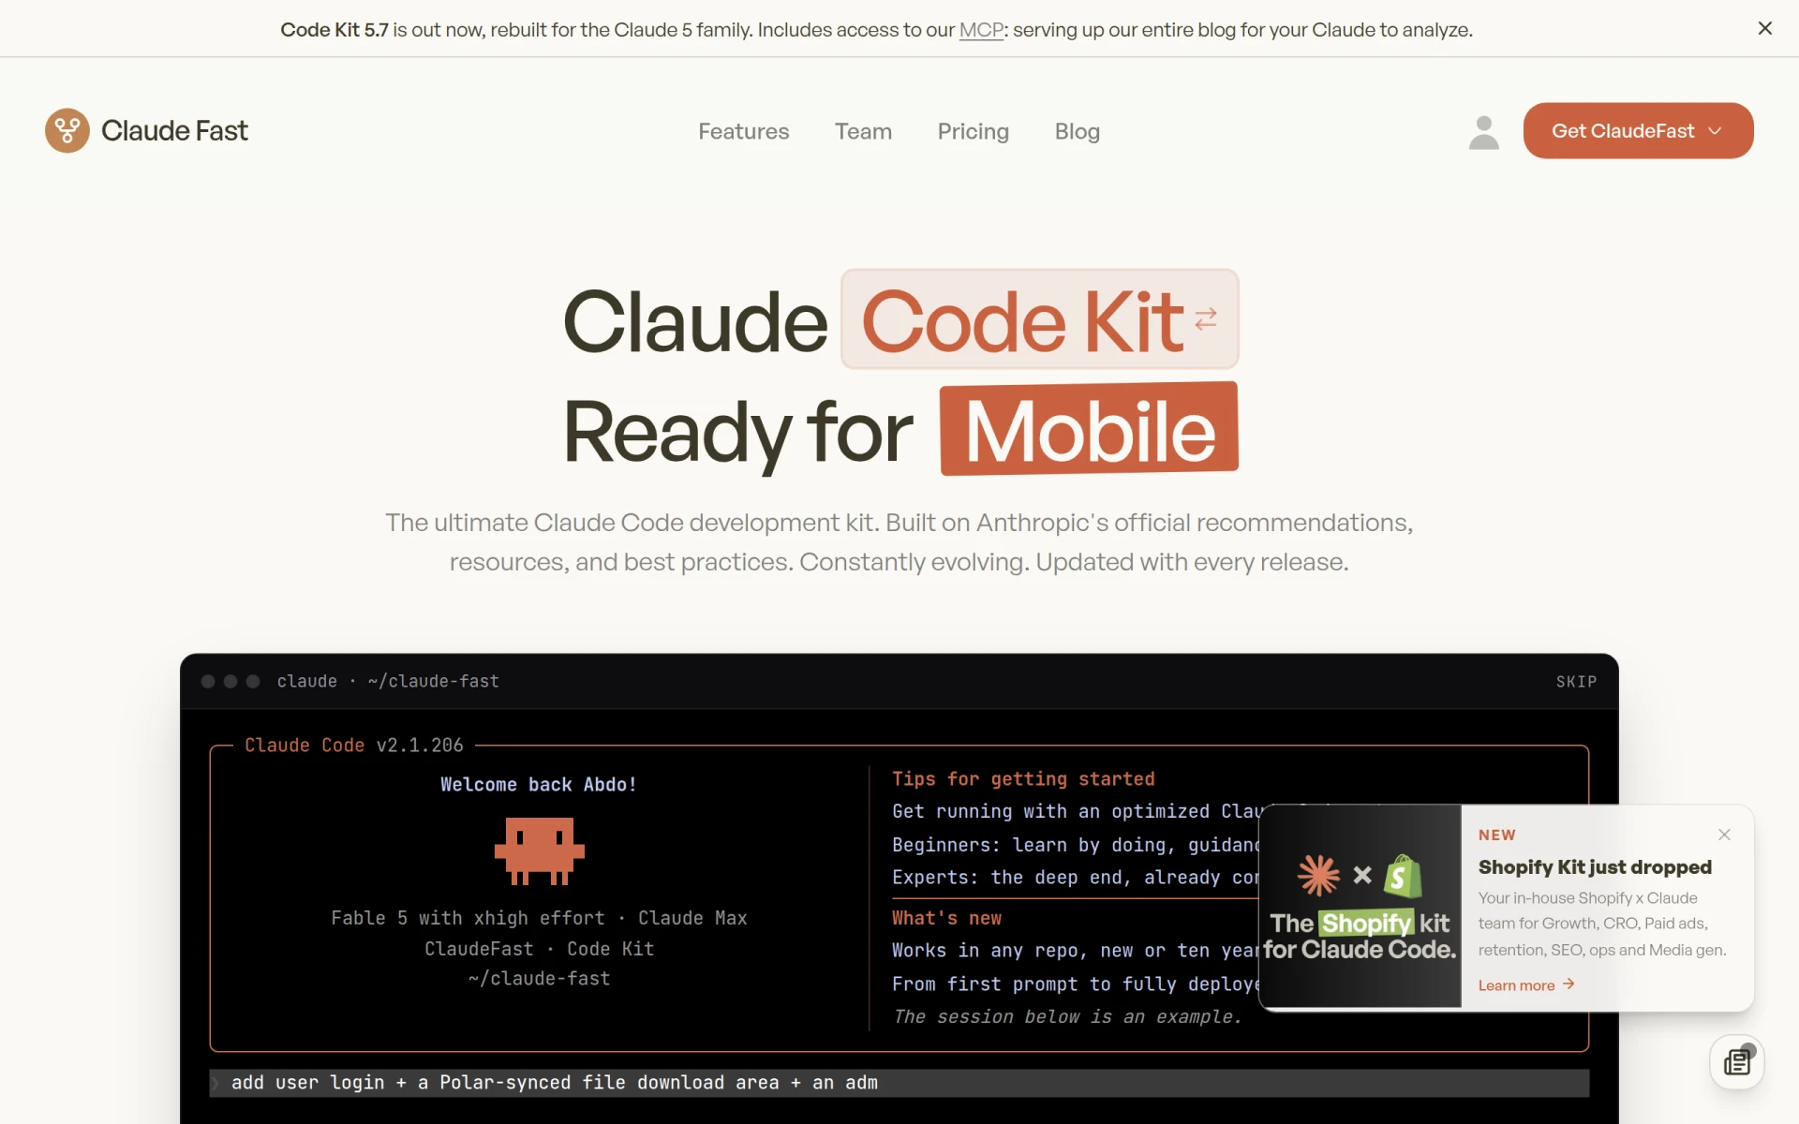Expand the Get ClaudeFast dropdown chevron
This screenshot has width=1799, height=1124.
(x=1716, y=131)
